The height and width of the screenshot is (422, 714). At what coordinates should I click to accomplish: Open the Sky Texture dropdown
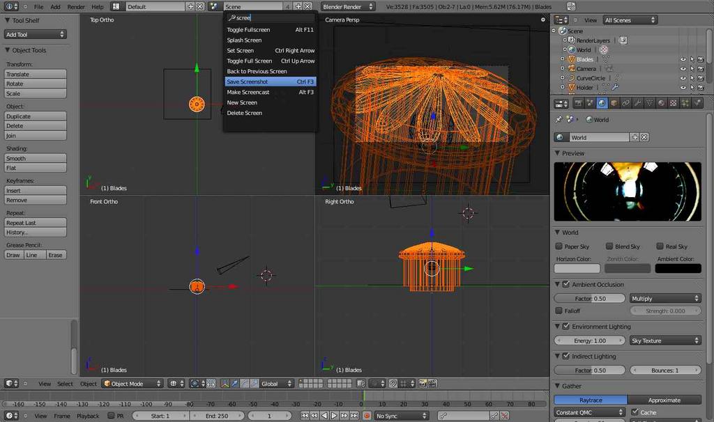[665, 340]
